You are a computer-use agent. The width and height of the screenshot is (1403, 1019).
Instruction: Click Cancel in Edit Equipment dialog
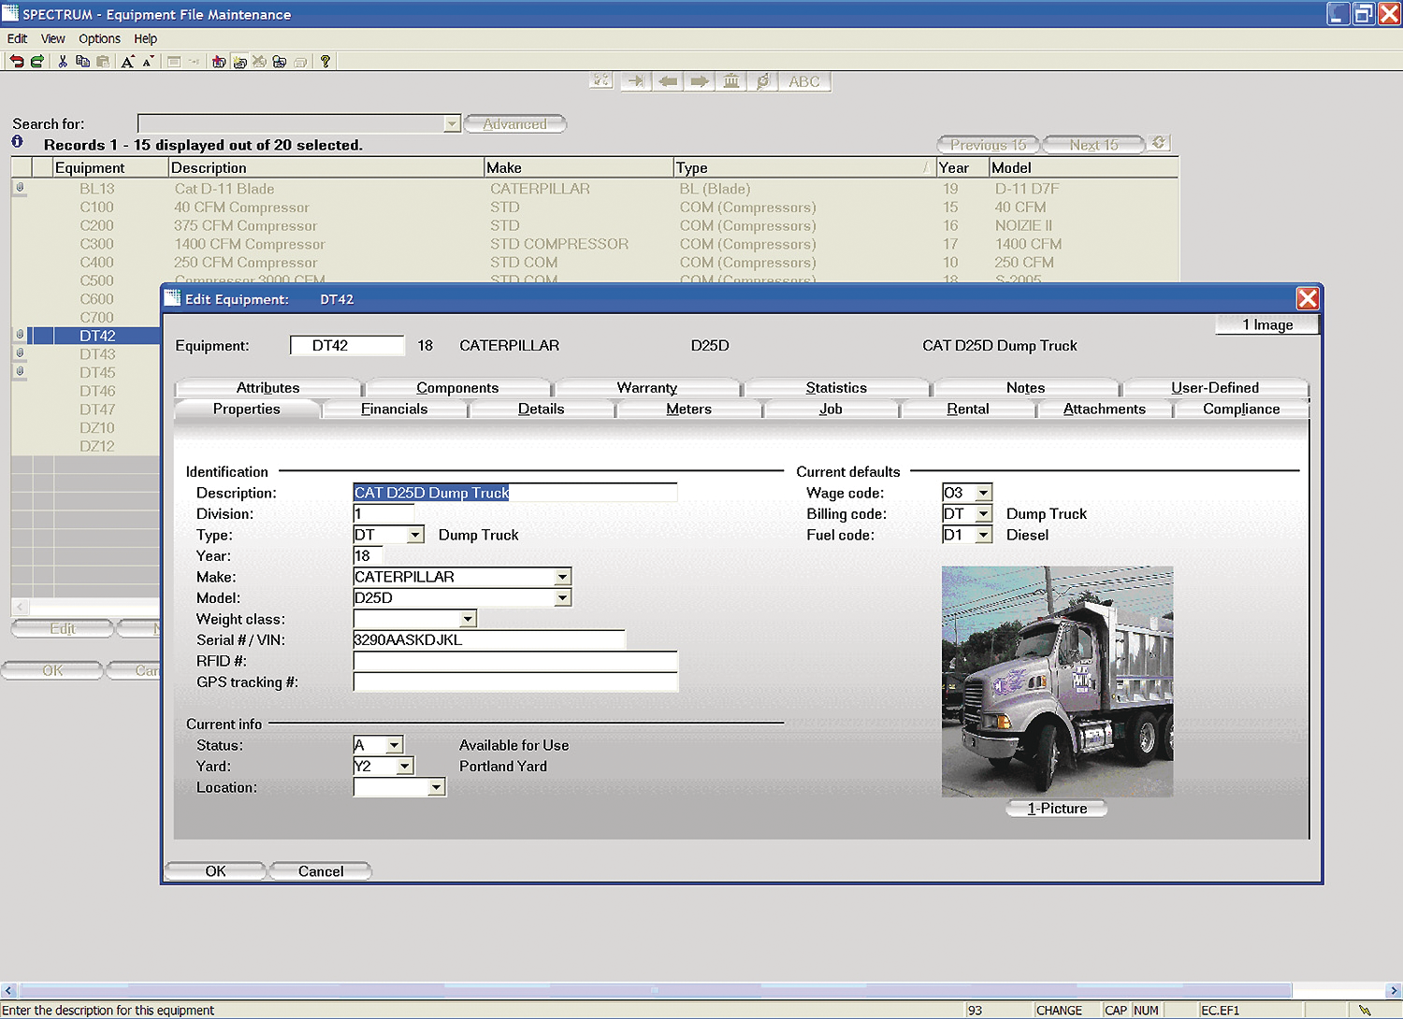[x=321, y=871]
